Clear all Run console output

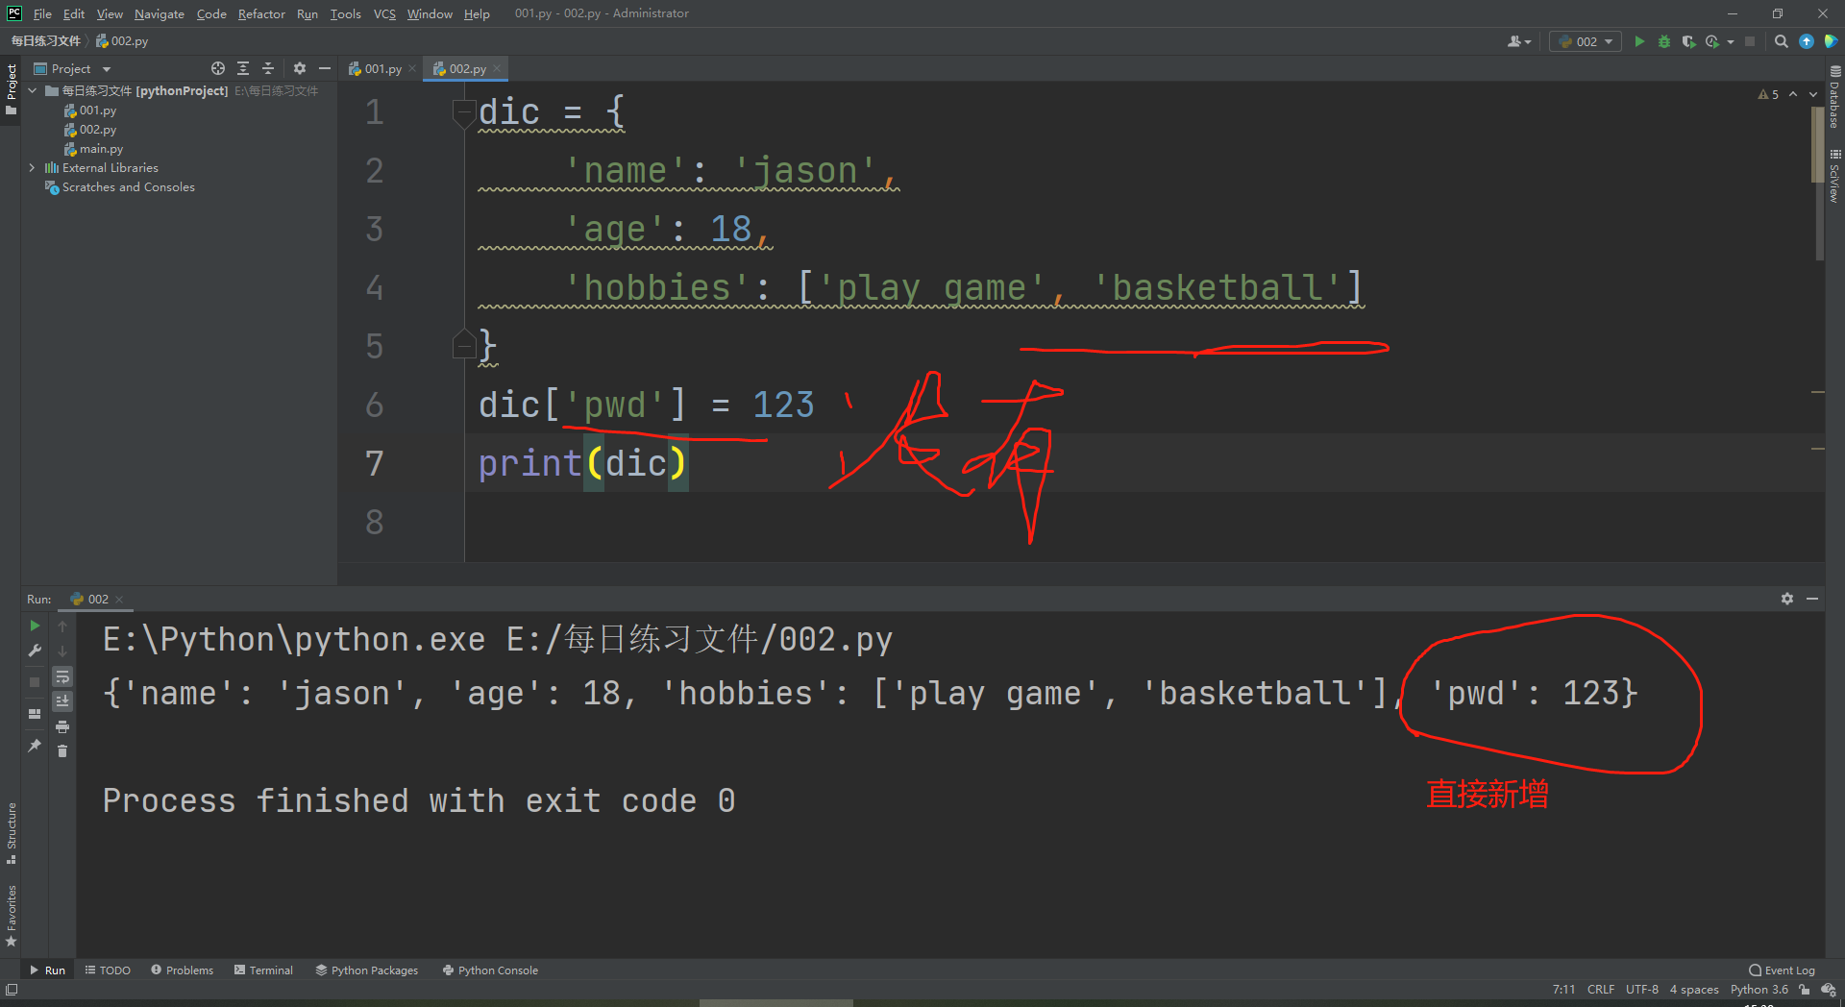pyautogui.click(x=62, y=751)
